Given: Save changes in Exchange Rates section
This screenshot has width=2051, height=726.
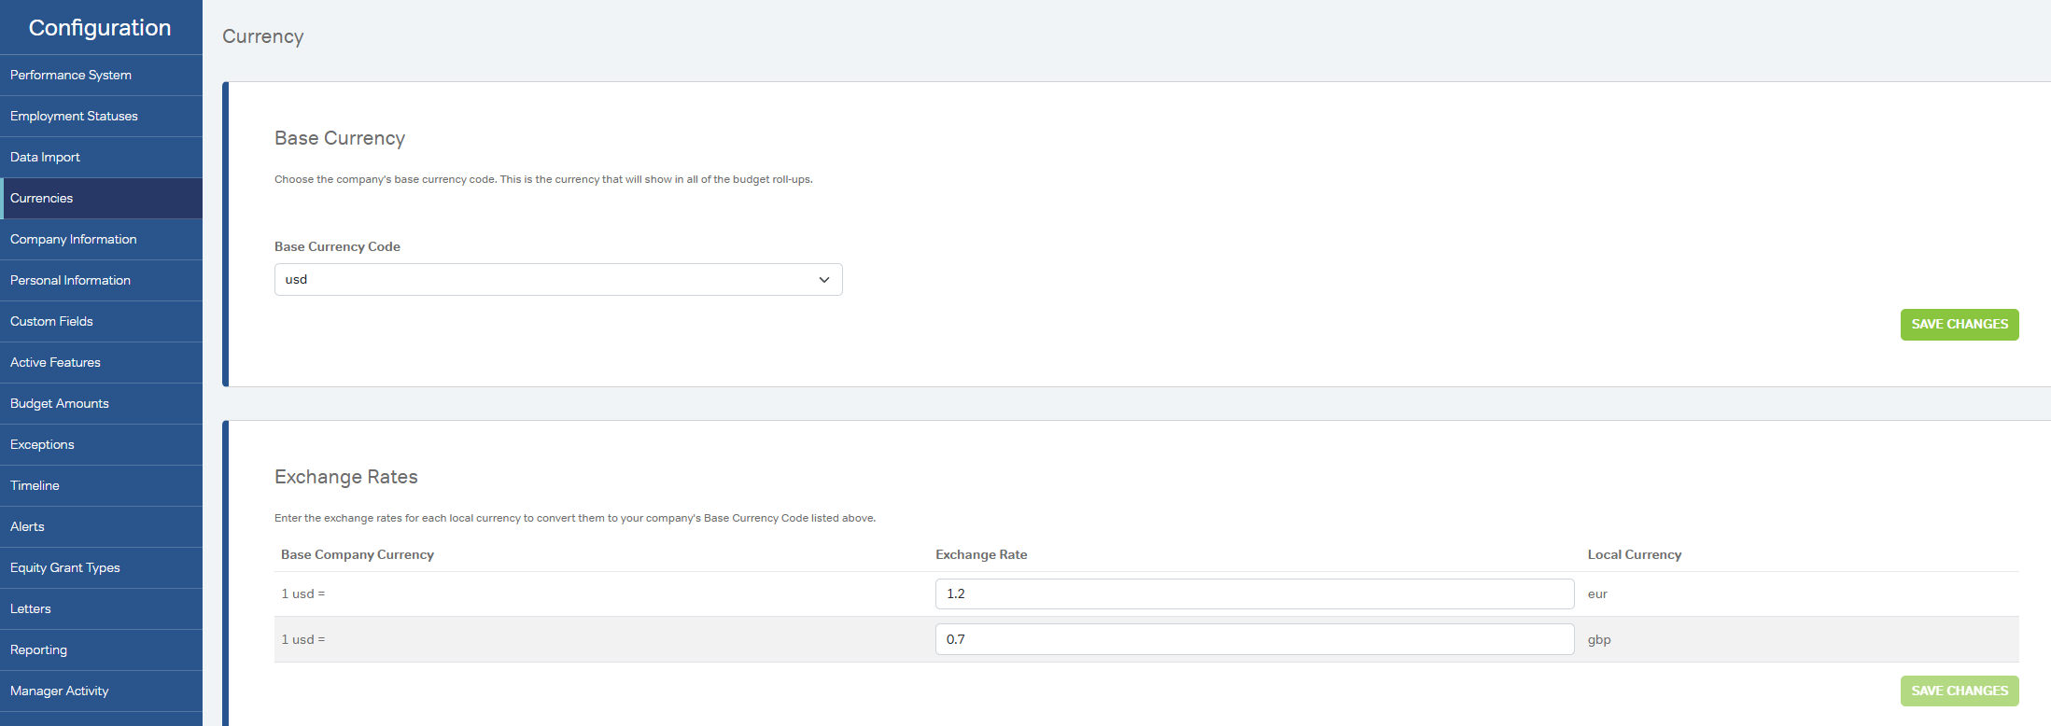Looking at the screenshot, I should 1959,691.
